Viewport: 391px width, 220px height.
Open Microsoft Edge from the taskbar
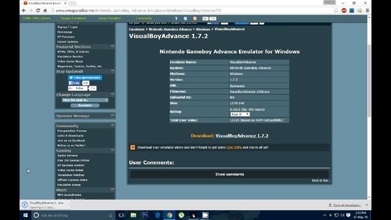158,215
